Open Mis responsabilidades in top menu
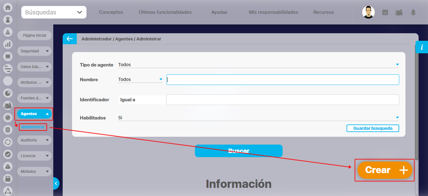This screenshot has width=428, height=196. pyautogui.click(x=273, y=12)
